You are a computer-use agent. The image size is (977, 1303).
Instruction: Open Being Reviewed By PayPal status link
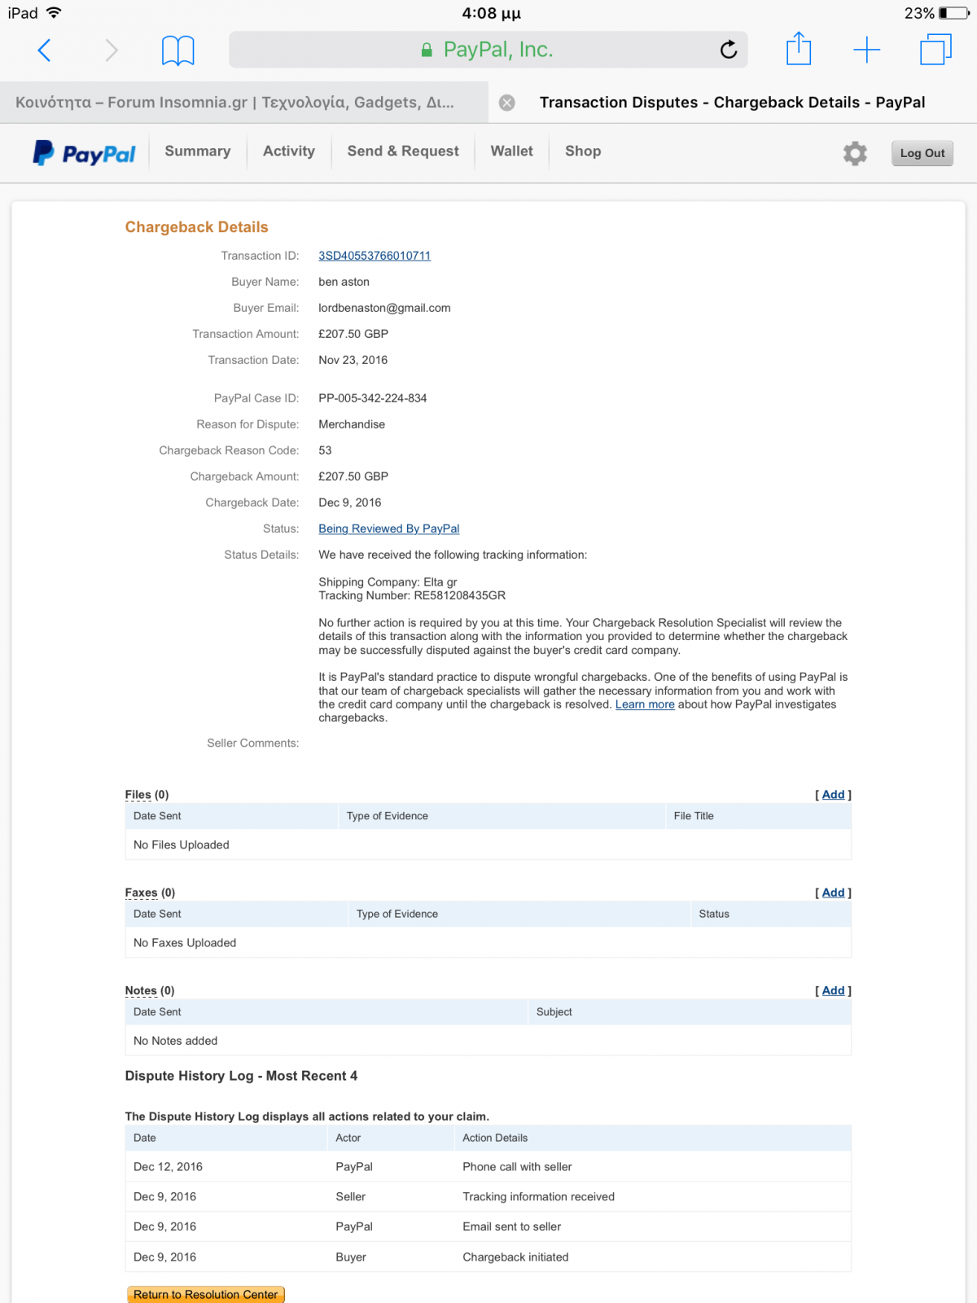click(389, 529)
